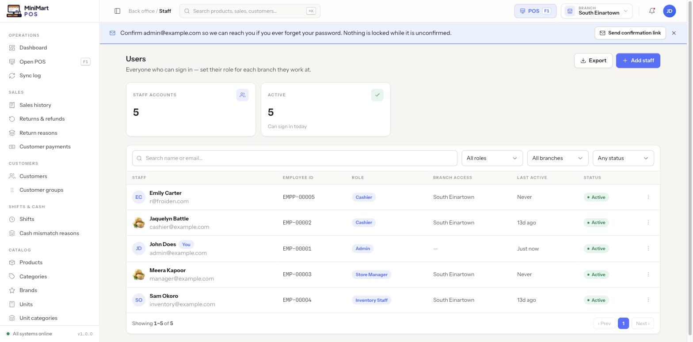Expand the All branches filter
Screen dimensions: 693x342
pyautogui.click(x=558, y=158)
